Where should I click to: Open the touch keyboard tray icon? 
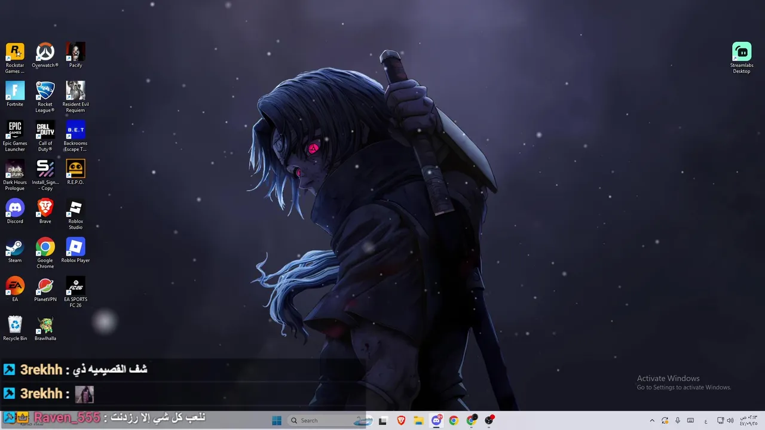coord(690,420)
